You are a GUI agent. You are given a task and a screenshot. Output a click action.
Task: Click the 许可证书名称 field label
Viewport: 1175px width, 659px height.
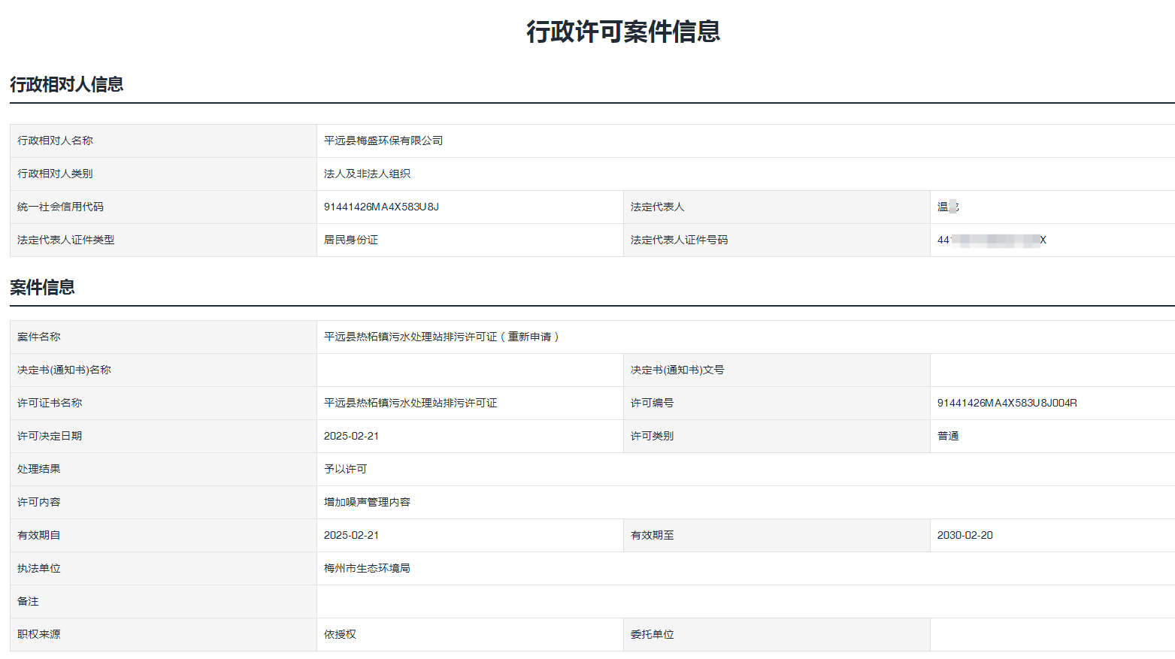point(50,403)
